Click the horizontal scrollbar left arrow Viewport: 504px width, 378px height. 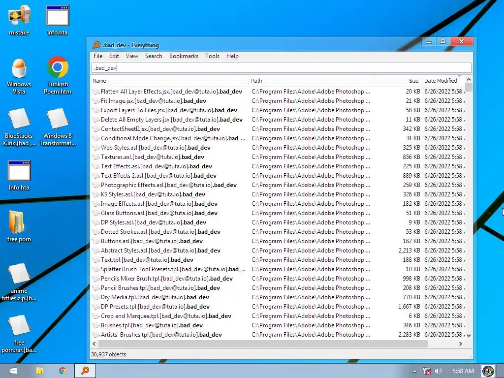click(94, 344)
